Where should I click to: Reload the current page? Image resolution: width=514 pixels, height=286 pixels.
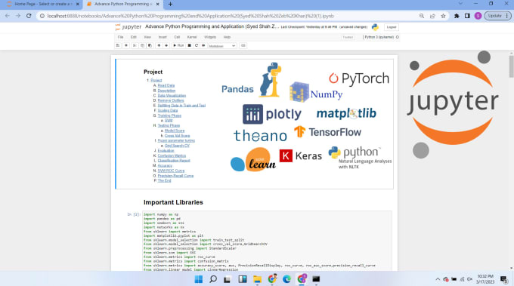(29, 16)
